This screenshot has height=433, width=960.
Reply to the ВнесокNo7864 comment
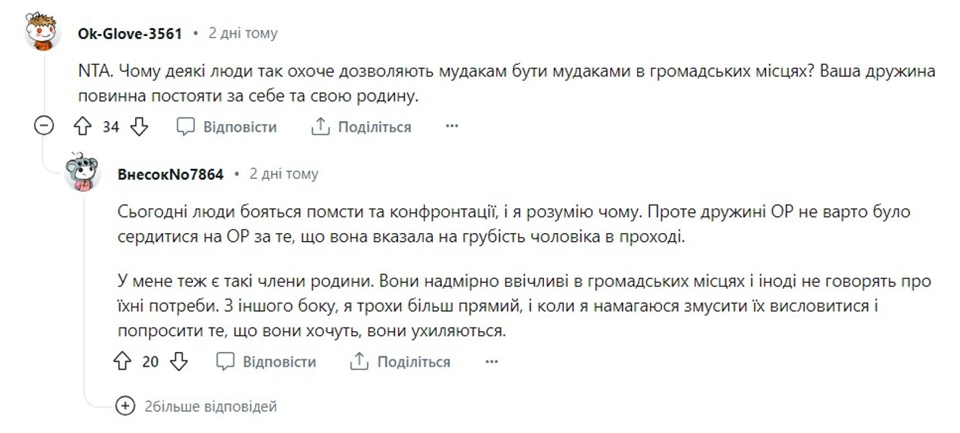pyautogui.click(x=267, y=362)
